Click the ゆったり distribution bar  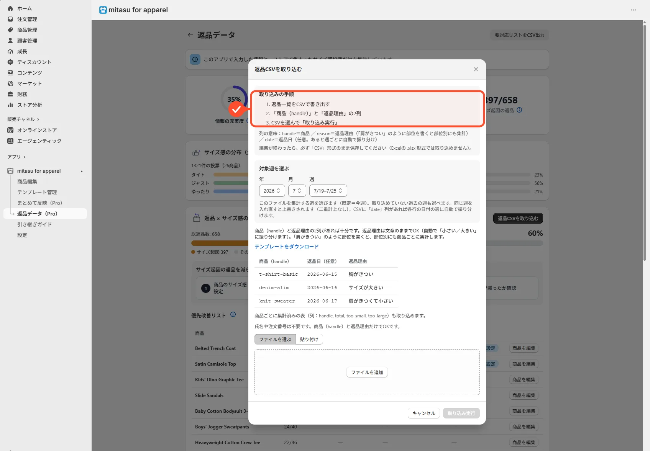pyautogui.click(x=231, y=191)
